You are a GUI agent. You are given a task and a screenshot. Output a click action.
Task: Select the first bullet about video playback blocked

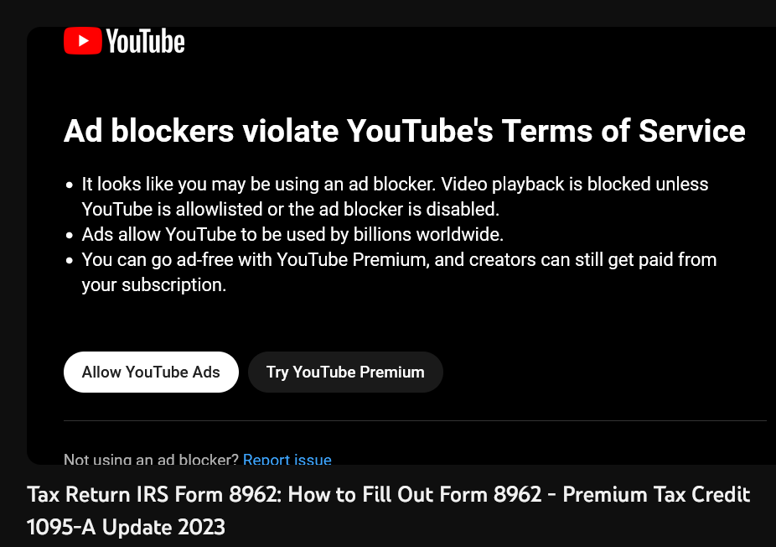pos(394,195)
